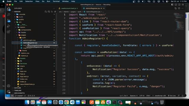The image size is (189, 106).
Task: Create a new folder in KESCOS explorer
Action: (x=49, y=12)
